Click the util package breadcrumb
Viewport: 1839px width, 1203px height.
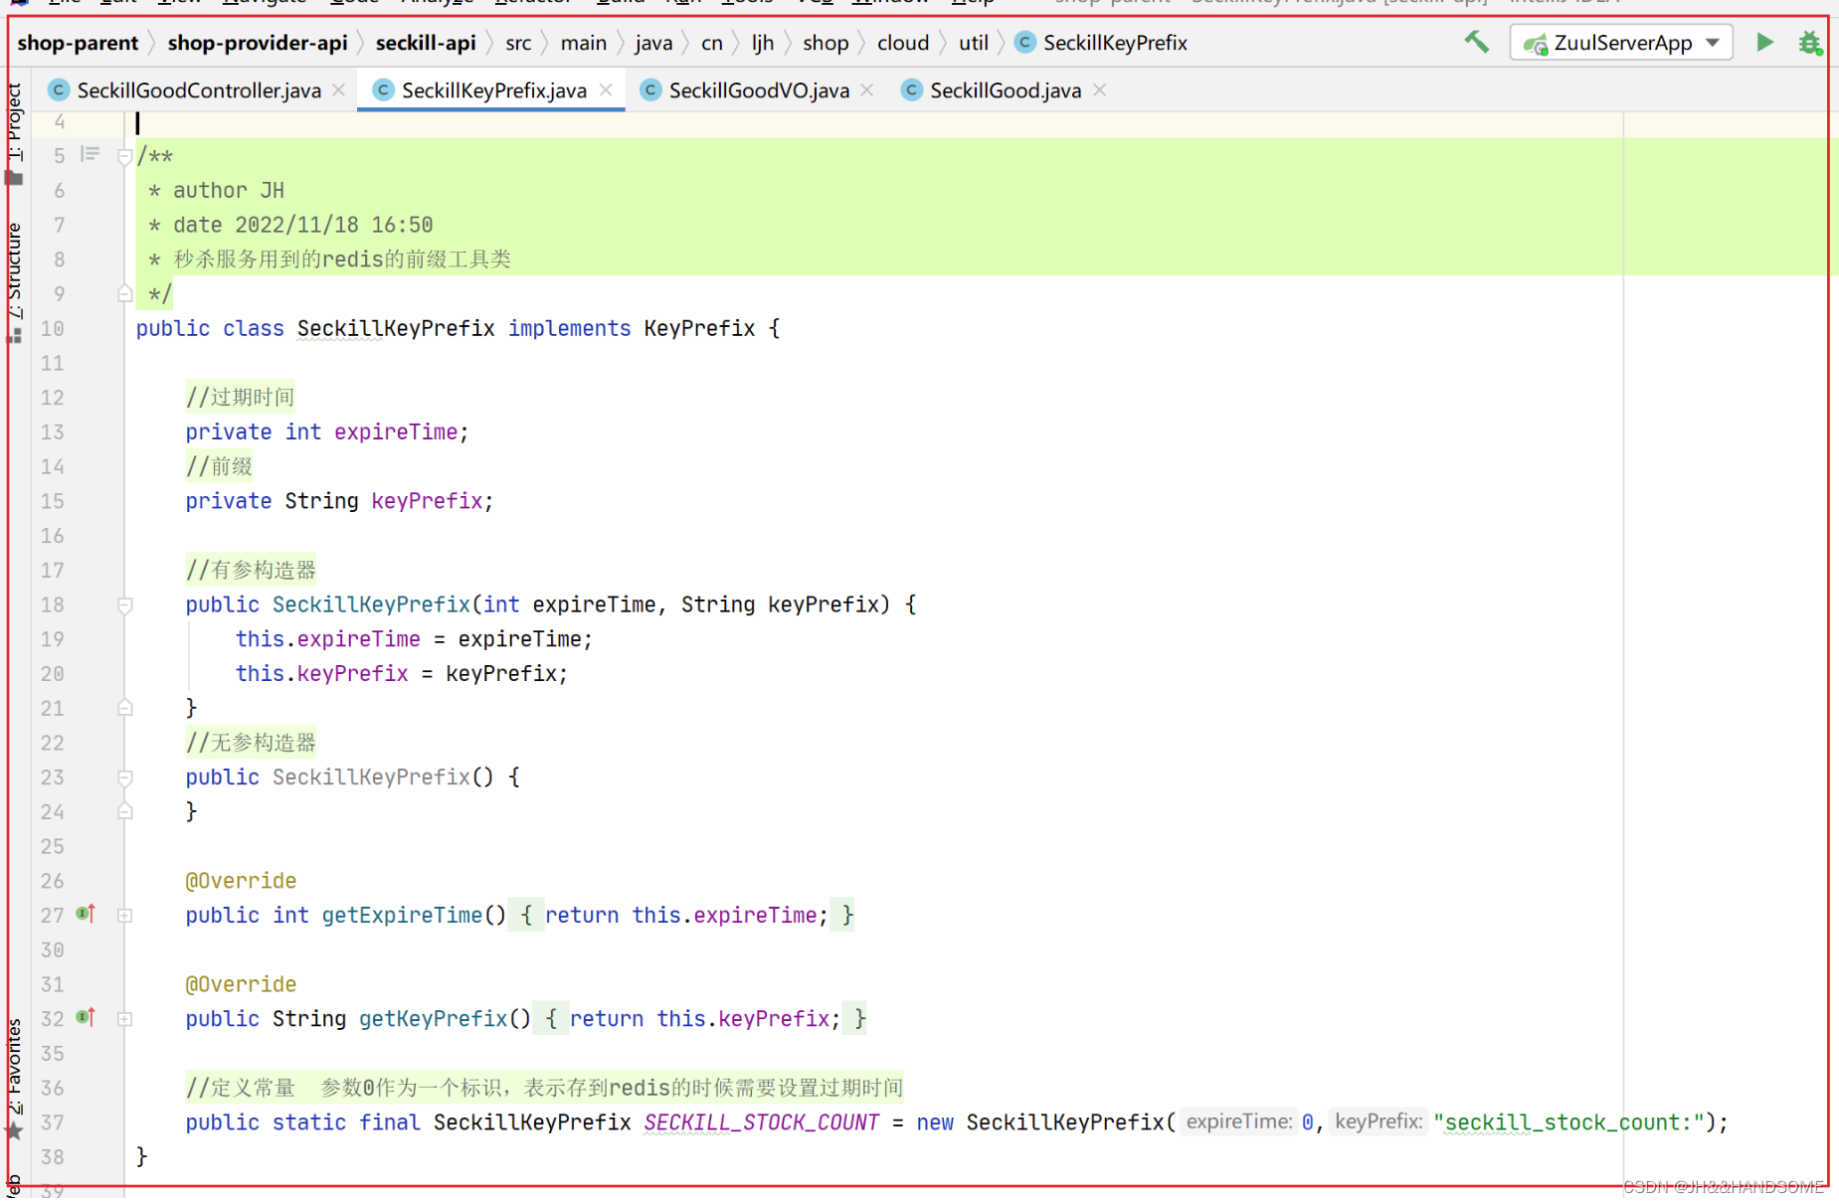pyautogui.click(x=974, y=43)
